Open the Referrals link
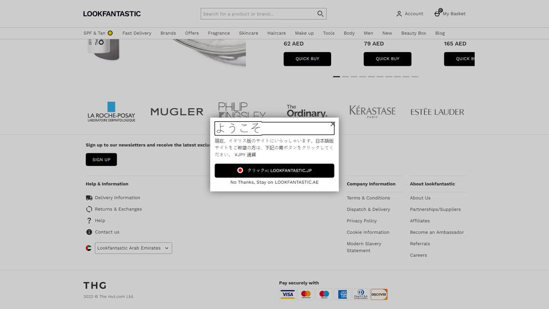This screenshot has height=309, width=549. [420, 244]
